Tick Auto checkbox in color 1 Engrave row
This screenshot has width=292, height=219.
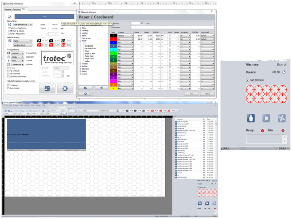170,36
